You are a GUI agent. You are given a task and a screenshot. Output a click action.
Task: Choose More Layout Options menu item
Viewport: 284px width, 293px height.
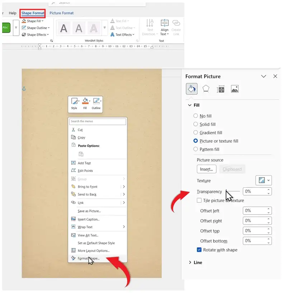coord(98,251)
